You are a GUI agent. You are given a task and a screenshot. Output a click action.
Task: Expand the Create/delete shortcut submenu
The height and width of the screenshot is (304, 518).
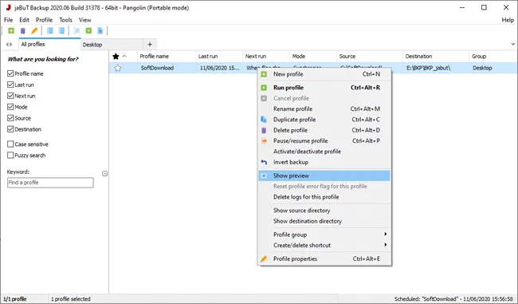[324, 245]
